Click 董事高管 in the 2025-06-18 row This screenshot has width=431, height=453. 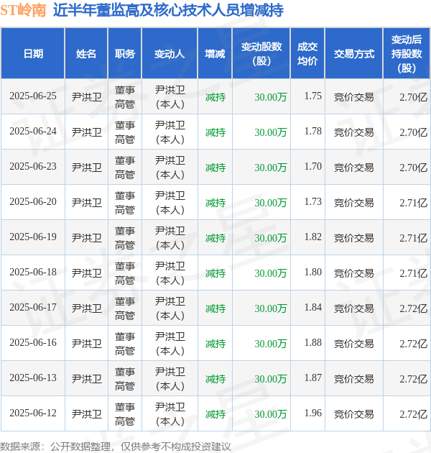click(x=125, y=273)
